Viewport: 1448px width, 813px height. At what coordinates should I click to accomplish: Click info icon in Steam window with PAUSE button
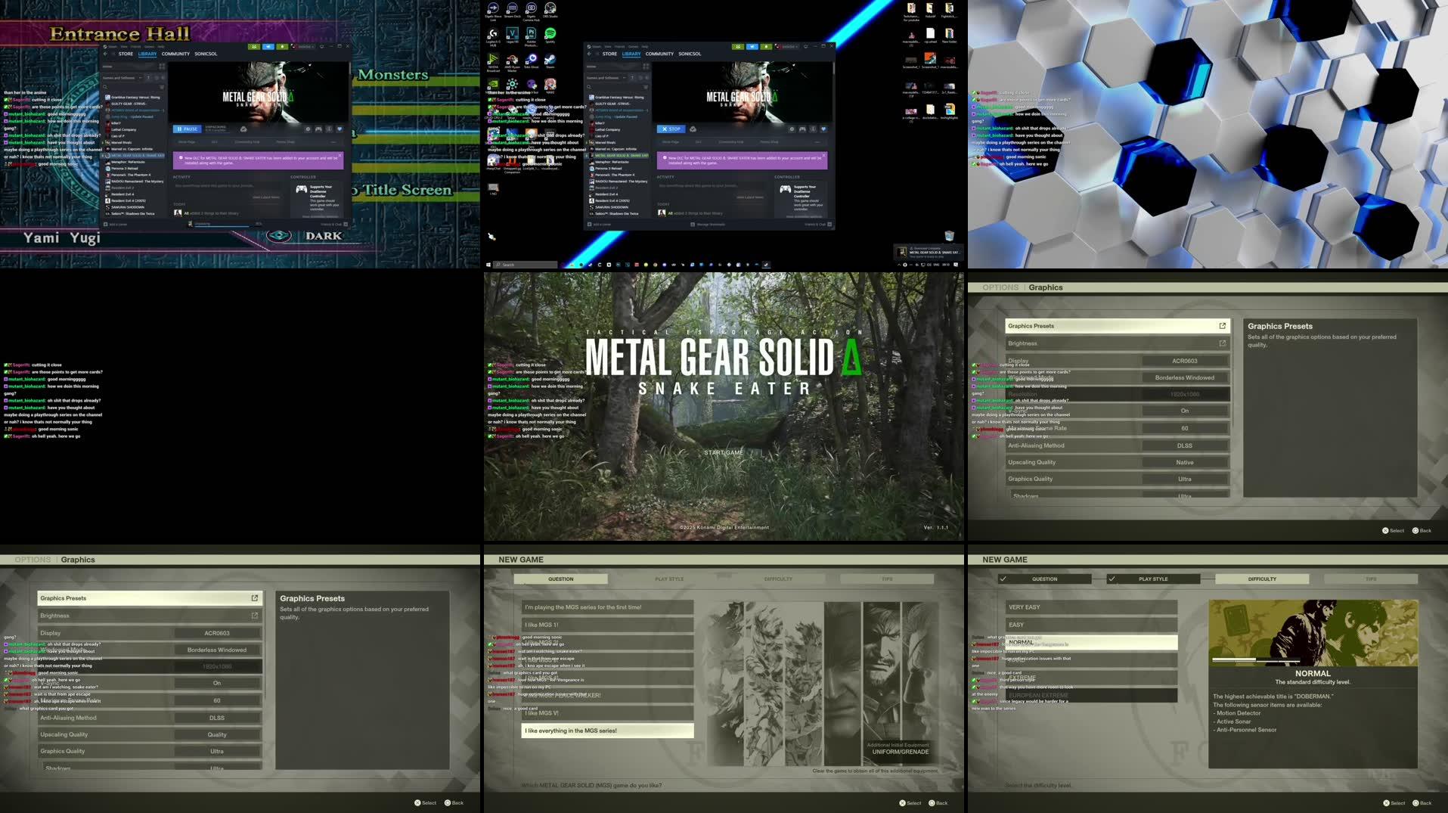click(x=329, y=129)
